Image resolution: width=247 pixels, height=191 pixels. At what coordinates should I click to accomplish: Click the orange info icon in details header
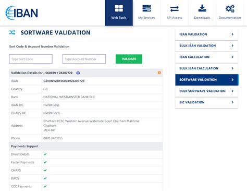[x=159, y=73]
